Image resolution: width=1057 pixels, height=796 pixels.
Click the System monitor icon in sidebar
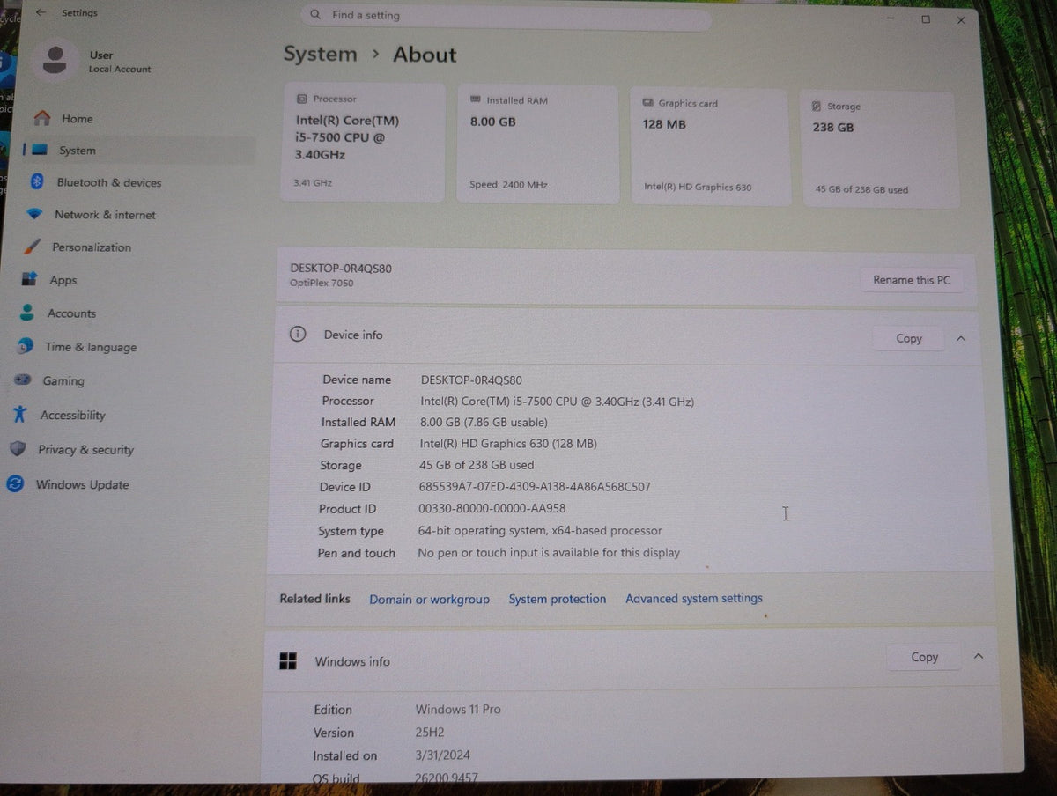pos(39,150)
